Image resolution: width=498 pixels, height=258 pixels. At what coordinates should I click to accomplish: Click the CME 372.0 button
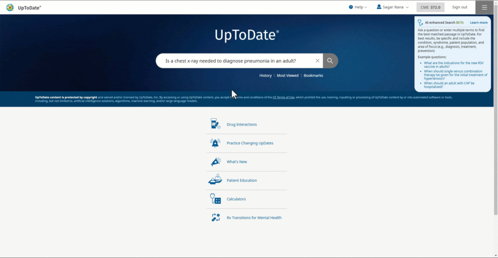click(431, 7)
